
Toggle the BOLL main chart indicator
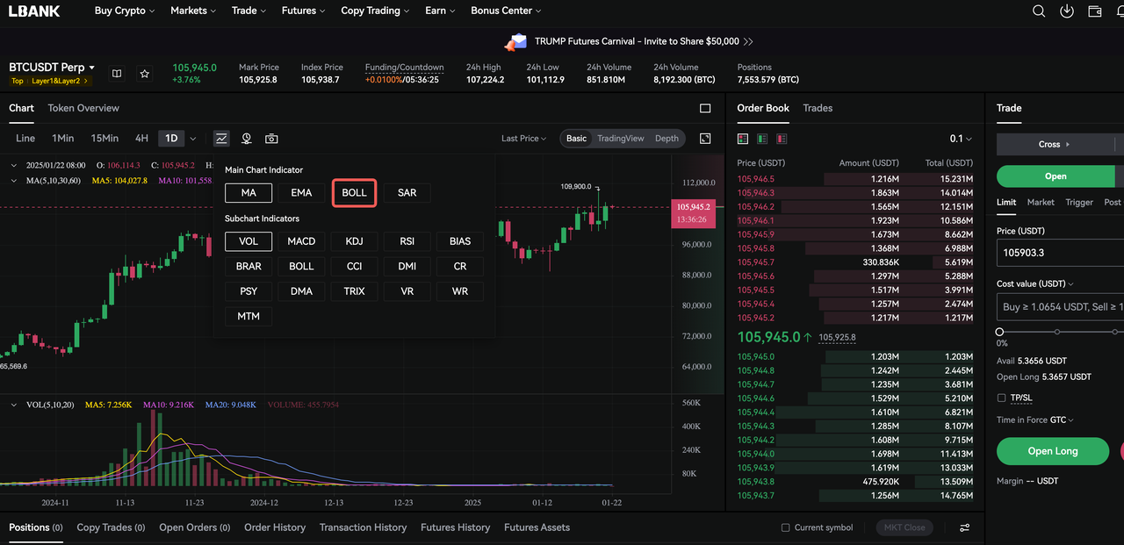(x=354, y=193)
